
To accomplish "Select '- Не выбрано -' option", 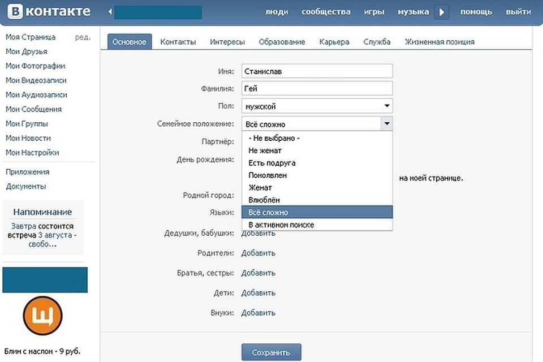I will pyautogui.click(x=317, y=138).
